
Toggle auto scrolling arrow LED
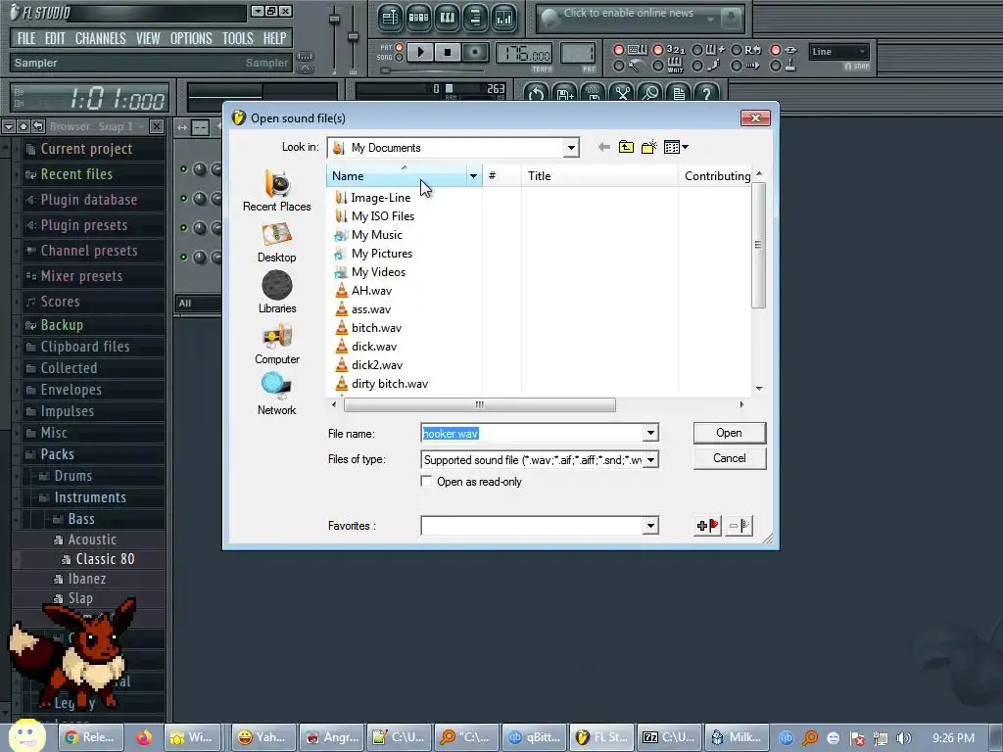click(737, 66)
